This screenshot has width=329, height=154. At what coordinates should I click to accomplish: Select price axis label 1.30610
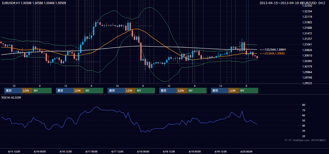point(307,55)
